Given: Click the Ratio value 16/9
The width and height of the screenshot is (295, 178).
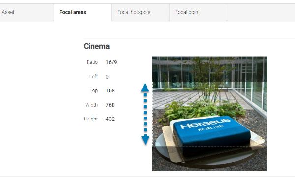Looking at the screenshot, I should [111, 62].
